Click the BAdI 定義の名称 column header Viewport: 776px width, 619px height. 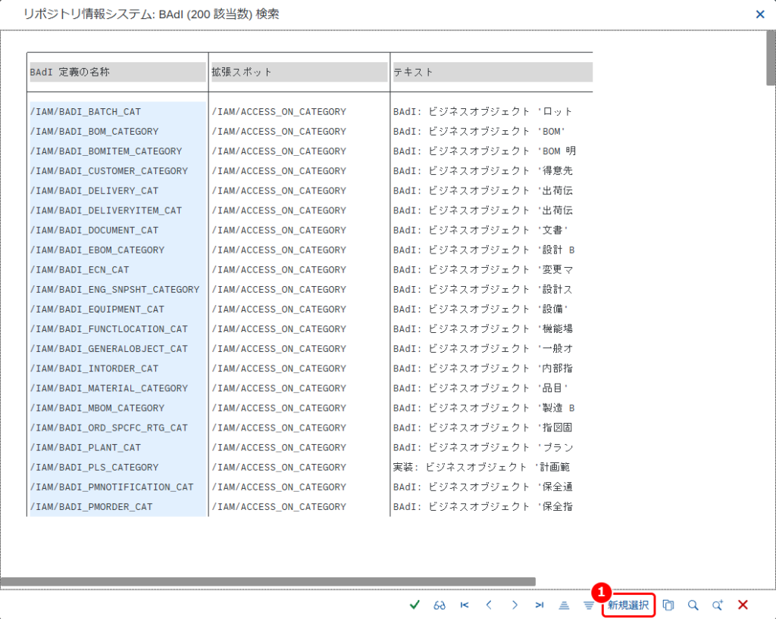(117, 72)
